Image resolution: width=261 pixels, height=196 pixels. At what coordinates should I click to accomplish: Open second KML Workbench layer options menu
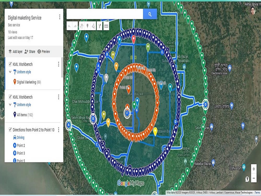[x=58, y=97]
